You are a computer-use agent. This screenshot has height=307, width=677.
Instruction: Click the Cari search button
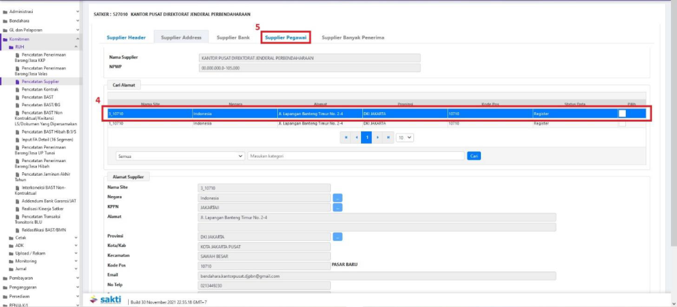click(474, 156)
